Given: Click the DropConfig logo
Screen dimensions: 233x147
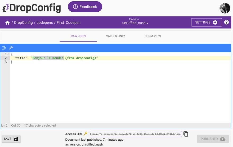Looking at the screenshot, I should coord(32,8).
